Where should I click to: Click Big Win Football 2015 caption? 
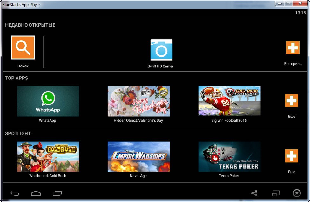[x=229, y=120]
